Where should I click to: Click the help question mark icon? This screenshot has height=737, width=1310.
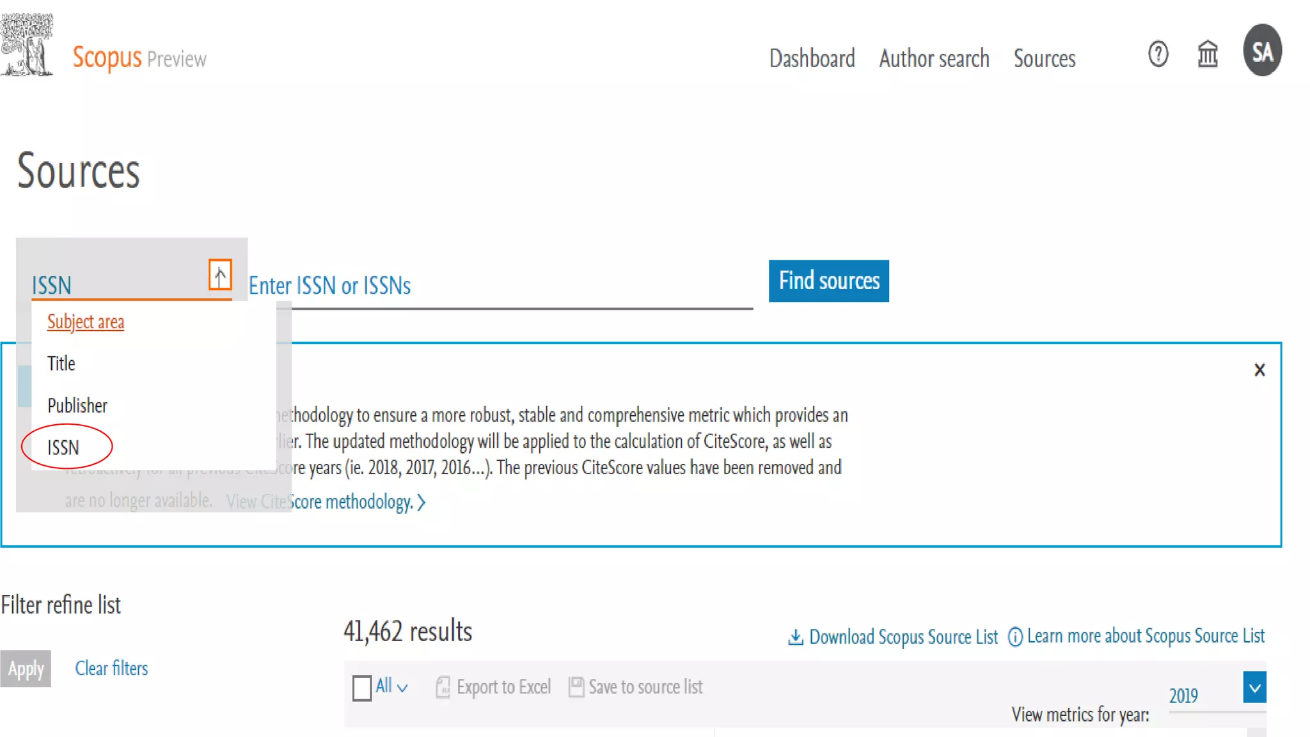pyautogui.click(x=1158, y=54)
